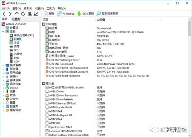Select 主板 sub-item under the motherboard node
192x138 pixels.
[x=15, y=43]
